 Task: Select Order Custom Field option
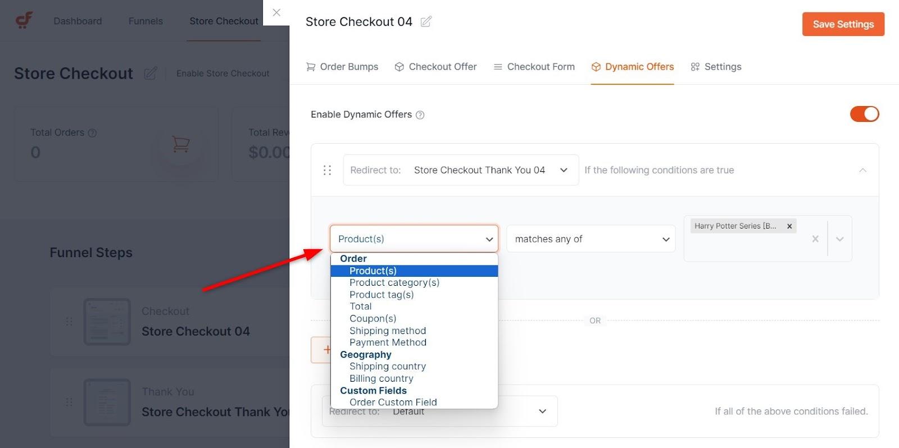pyautogui.click(x=414, y=403)
